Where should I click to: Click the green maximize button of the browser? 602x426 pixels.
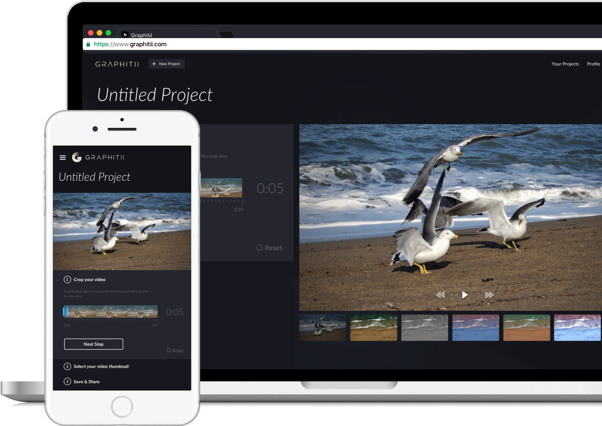click(x=108, y=33)
